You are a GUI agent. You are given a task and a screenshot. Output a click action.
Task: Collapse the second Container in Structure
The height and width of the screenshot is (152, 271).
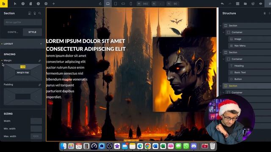coord(224,59)
